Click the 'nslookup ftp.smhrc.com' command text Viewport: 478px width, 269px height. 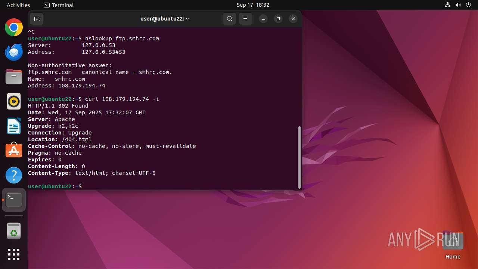coord(122,38)
